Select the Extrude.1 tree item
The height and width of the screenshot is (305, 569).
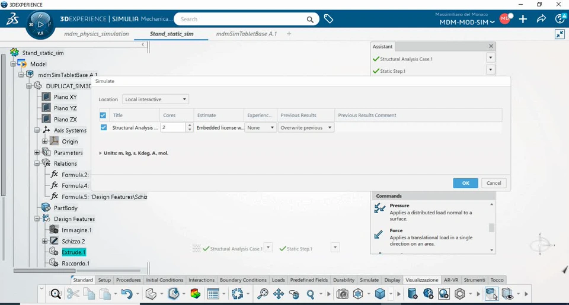73,252
